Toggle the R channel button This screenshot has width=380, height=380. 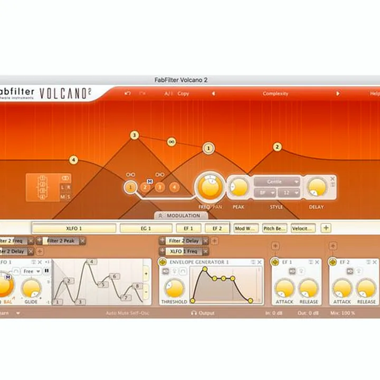68,187
